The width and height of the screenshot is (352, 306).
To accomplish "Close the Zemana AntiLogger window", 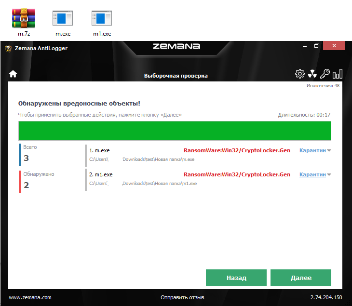I will 334,46.
